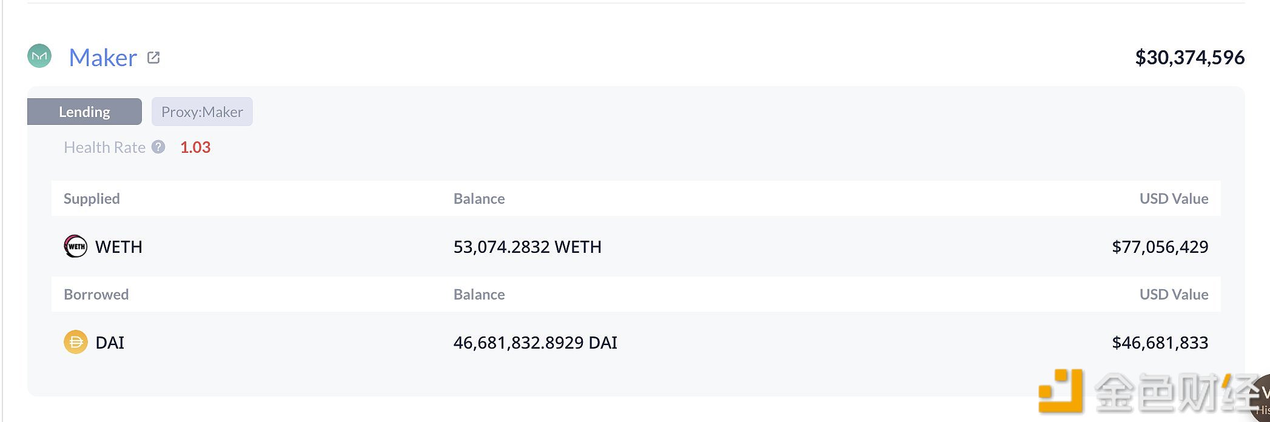Click the USD Value header in Supplied row
Viewport: 1270px width, 422px height.
click(1174, 199)
